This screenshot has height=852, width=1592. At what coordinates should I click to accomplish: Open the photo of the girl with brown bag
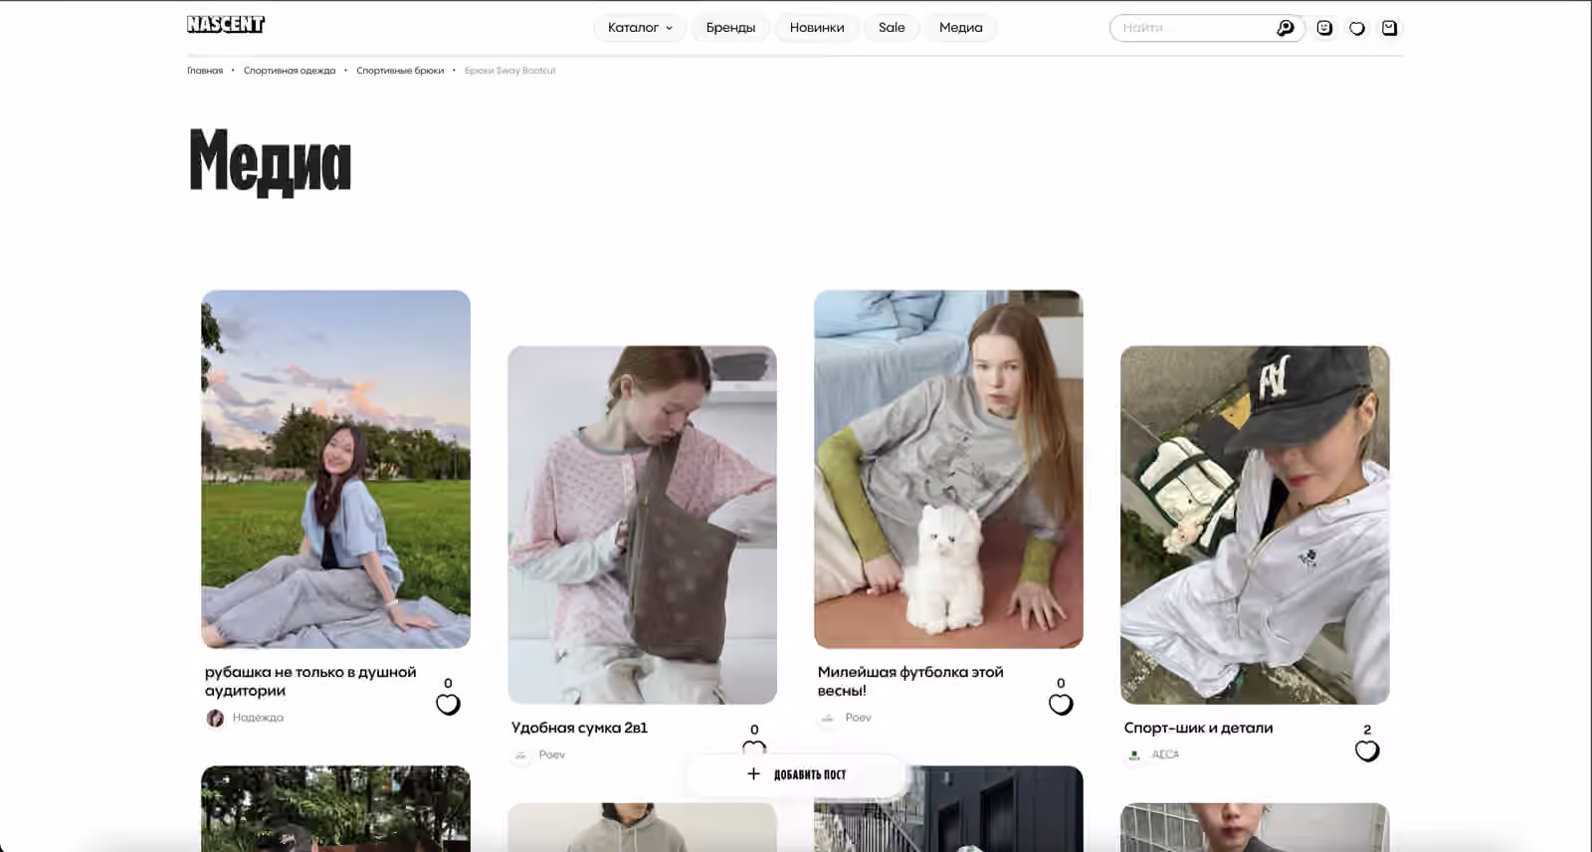(642, 525)
